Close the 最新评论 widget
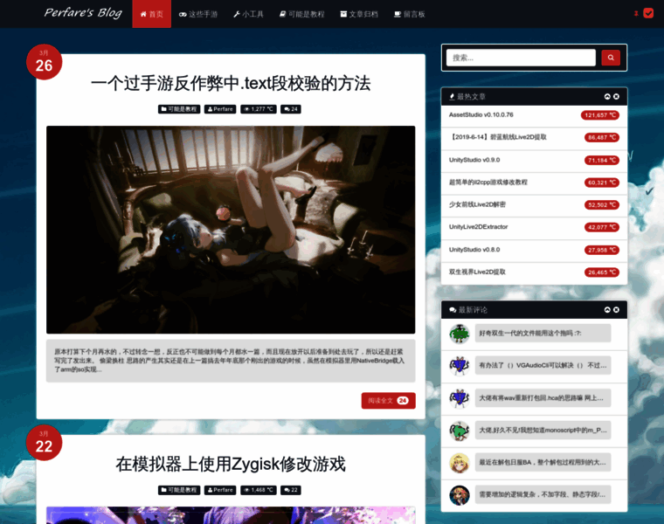The width and height of the screenshot is (664, 524). tap(616, 310)
